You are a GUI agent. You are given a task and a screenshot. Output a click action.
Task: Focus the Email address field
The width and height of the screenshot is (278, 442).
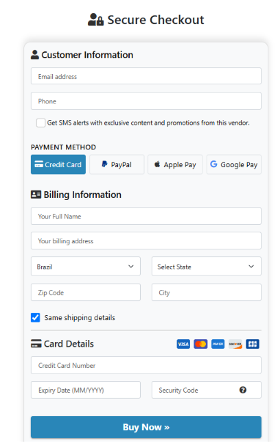tap(146, 76)
